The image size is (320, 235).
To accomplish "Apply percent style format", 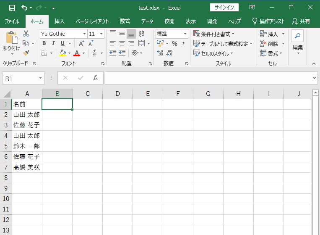I will pos(175,43).
